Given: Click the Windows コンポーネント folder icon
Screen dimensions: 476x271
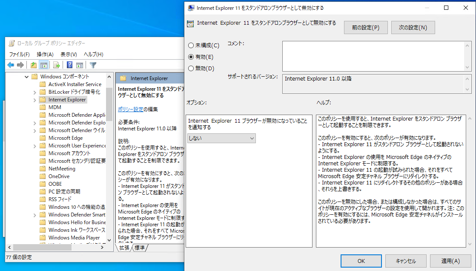Looking at the screenshot, I should tap(34, 77).
